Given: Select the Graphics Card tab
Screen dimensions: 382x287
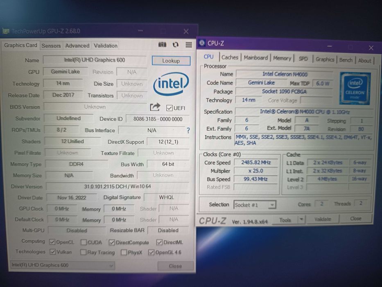Looking at the screenshot, I should (21, 46).
